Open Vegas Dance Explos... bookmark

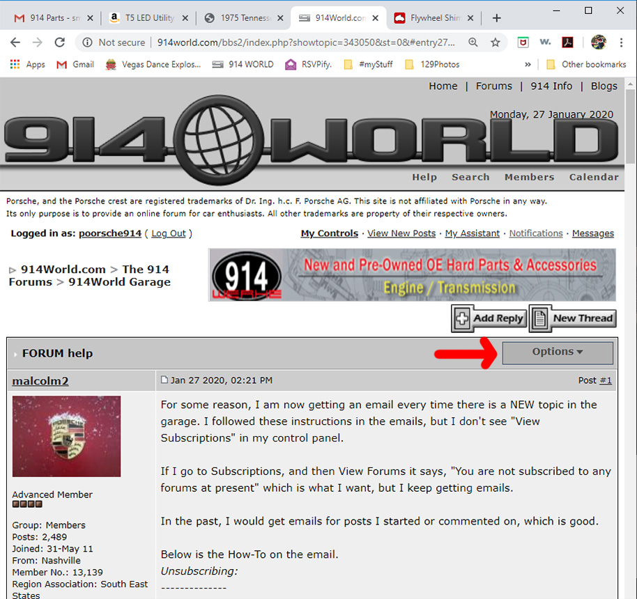153,64
